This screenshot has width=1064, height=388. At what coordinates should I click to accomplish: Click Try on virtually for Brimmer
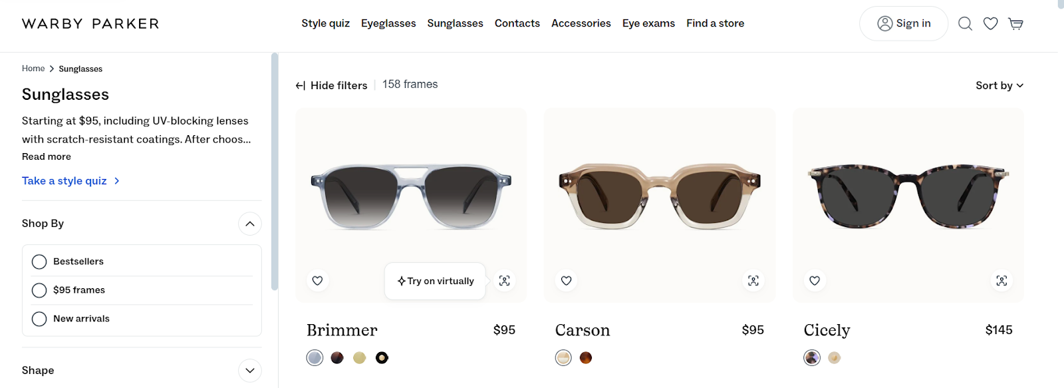point(434,280)
